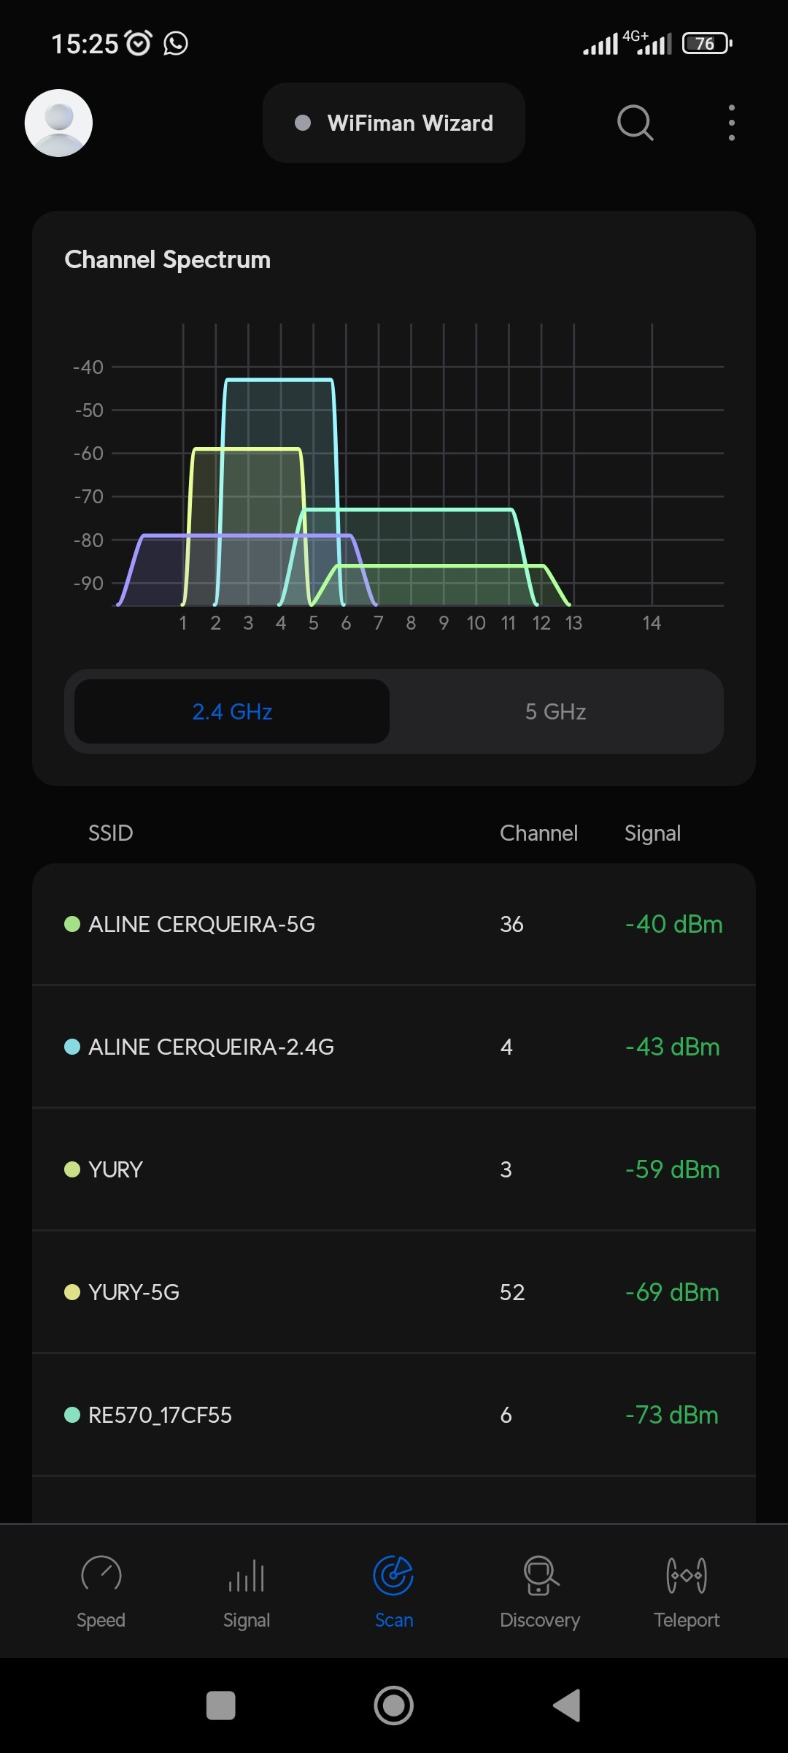Tap the YURY network entry

(394, 1170)
